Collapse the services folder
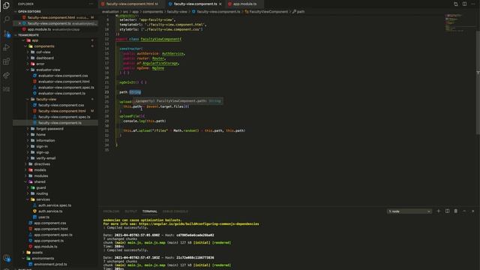 point(43,199)
